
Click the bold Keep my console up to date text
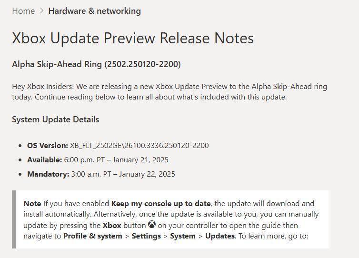161,204
